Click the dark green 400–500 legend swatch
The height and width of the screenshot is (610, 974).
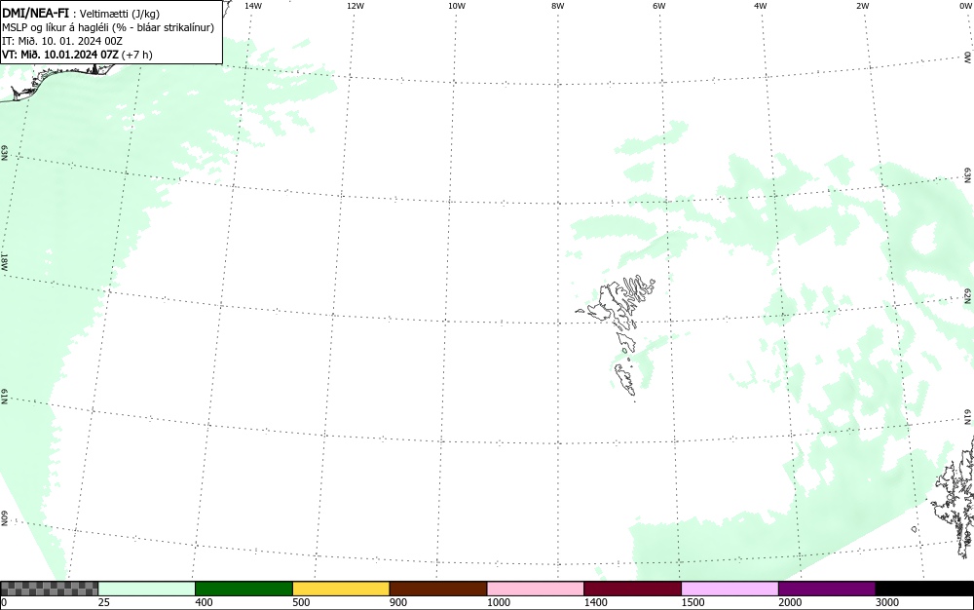click(x=243, y=589)
